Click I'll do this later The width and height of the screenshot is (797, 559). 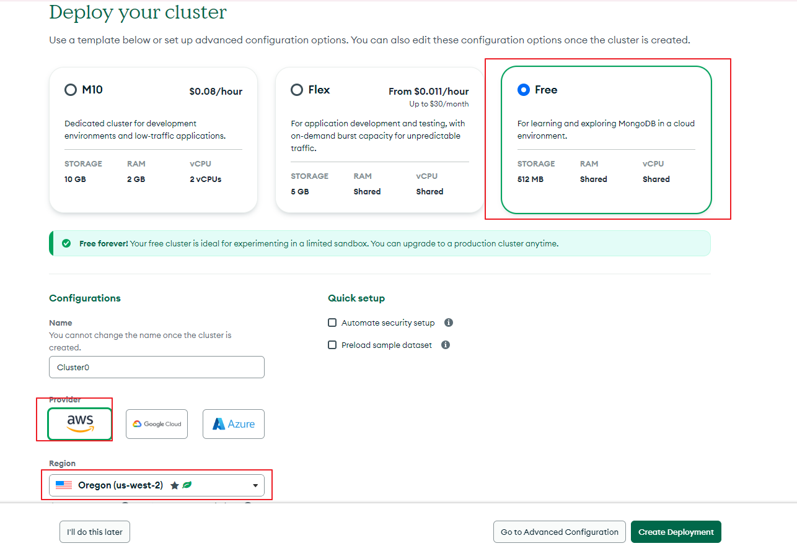pyautogui.click(x=95, y=532)
